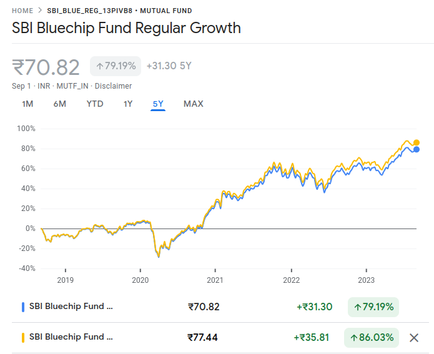Switch to the 1Y range tab

128,104
